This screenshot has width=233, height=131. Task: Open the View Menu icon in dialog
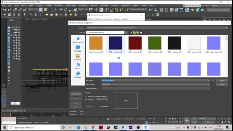141,32
